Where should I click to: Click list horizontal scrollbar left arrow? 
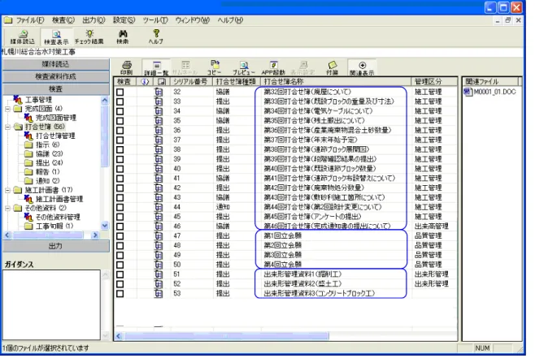click(119, 336)
